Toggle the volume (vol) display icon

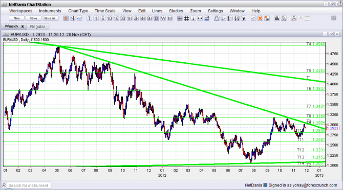pyautogui.click(x=207, y=18)
